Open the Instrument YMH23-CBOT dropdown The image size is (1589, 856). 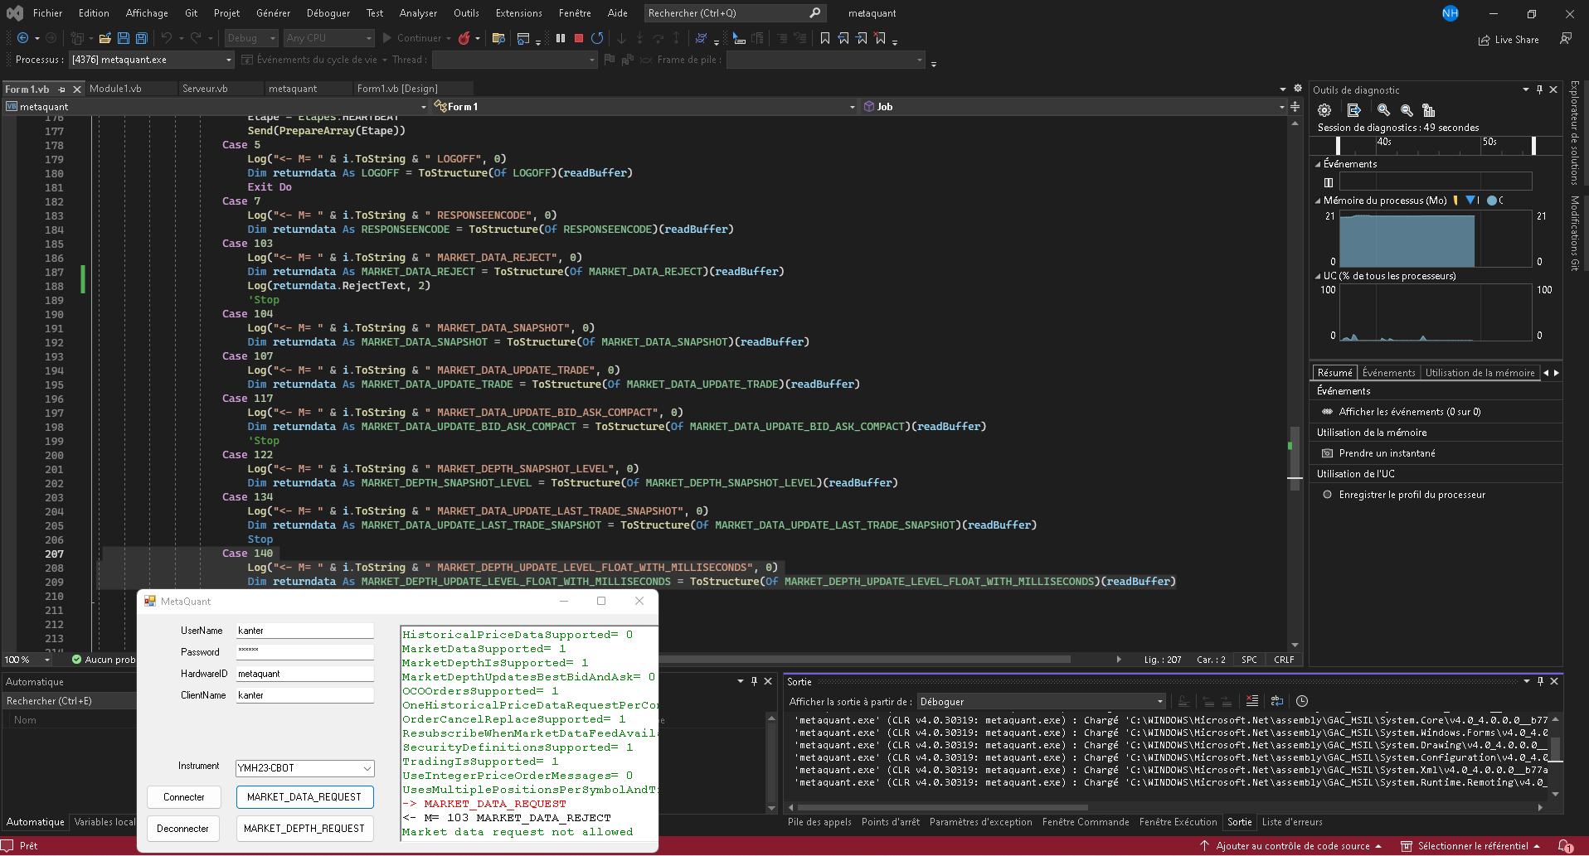click(367, 768)
